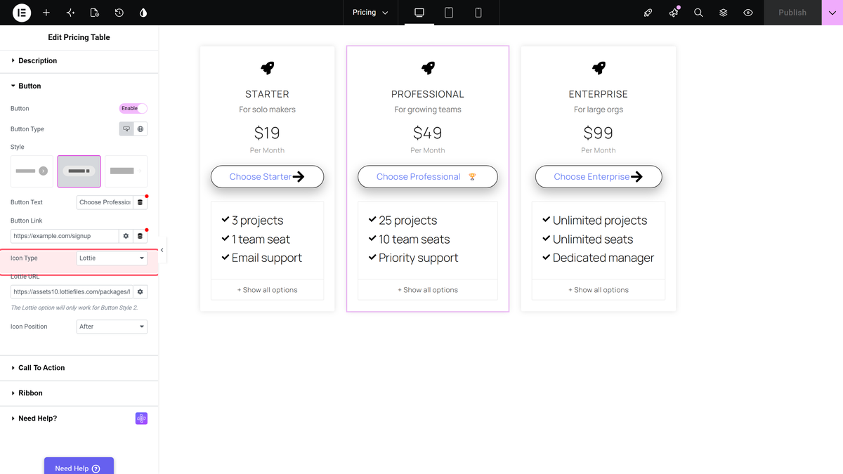Viewport: 843px width, 474px height.
Task: Click the rocket icon in Starter card
Action: coord(267,68)
